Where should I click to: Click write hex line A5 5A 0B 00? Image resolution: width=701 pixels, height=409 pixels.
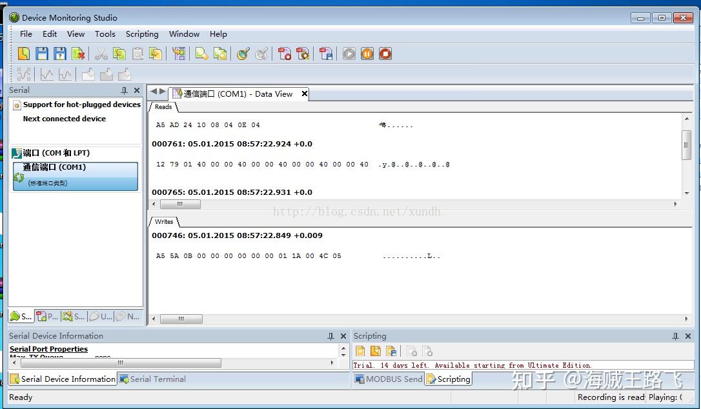249,256
